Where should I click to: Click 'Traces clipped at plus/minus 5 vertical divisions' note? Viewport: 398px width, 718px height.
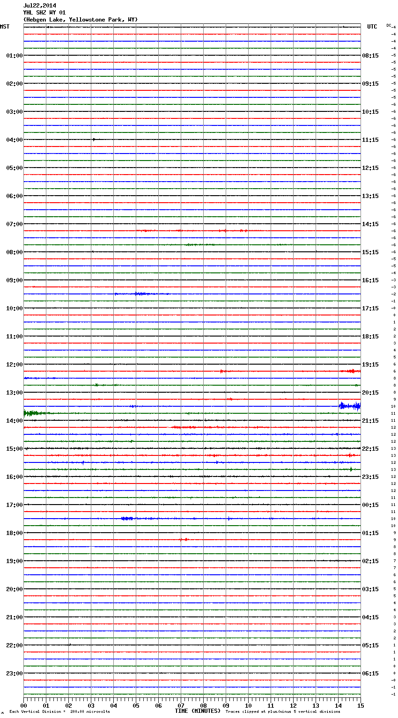(x=283, y=712)
